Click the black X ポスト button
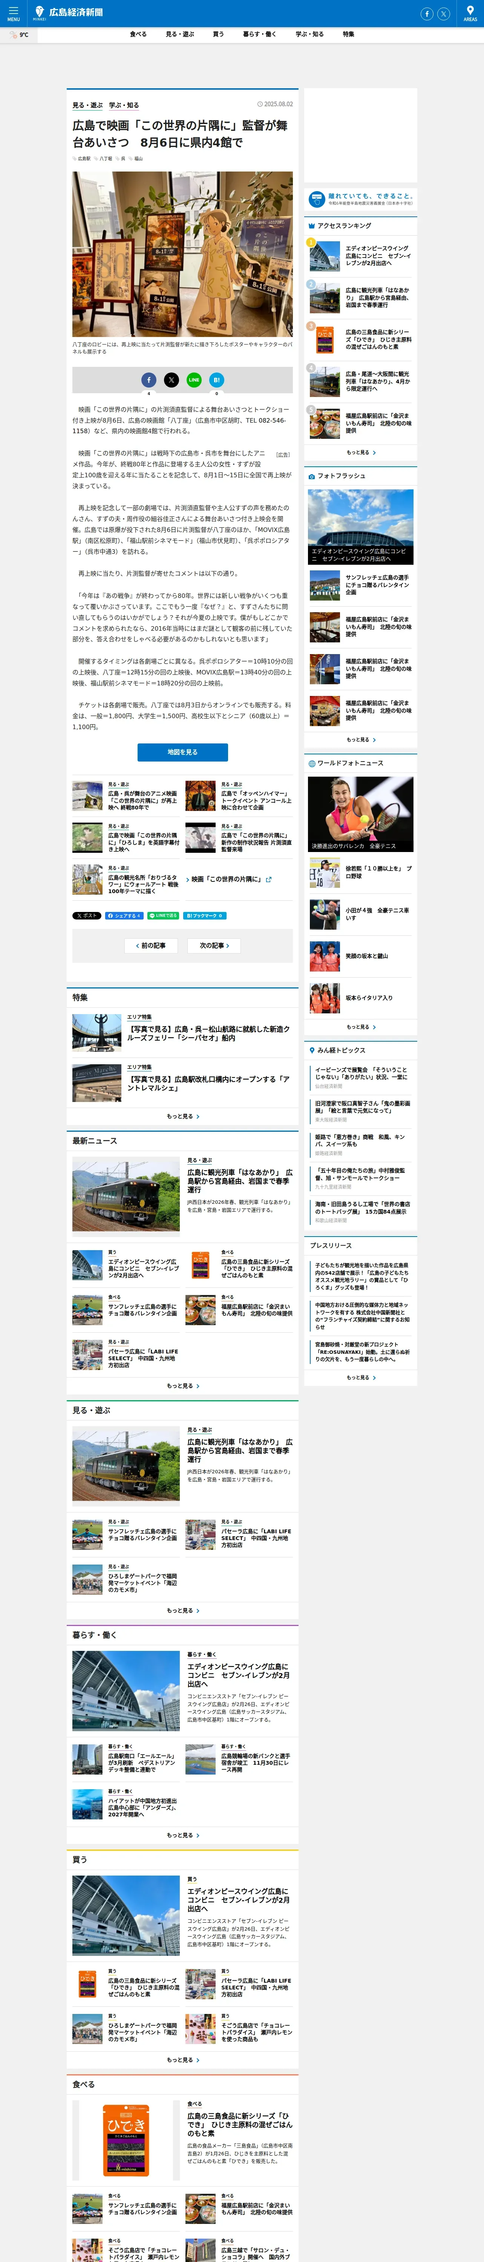Screen dimensions: 484x2262 [87, 915]
